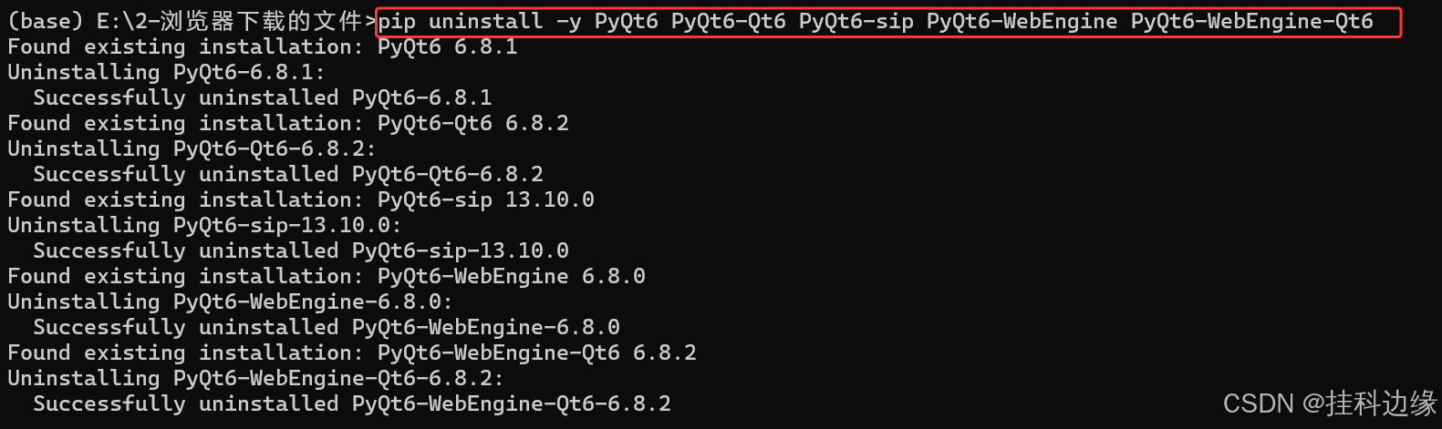Click line "Found existing installation: PyQt6-Qt6 6.8.2"
The image size is (1442, 429).
pos(288,123)
